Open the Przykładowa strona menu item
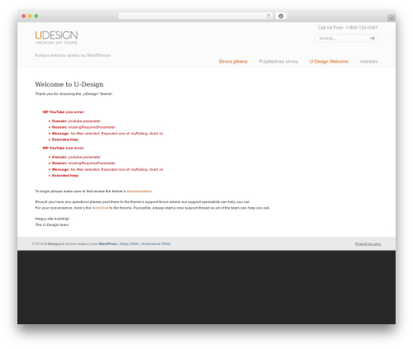 coord(278,61)
